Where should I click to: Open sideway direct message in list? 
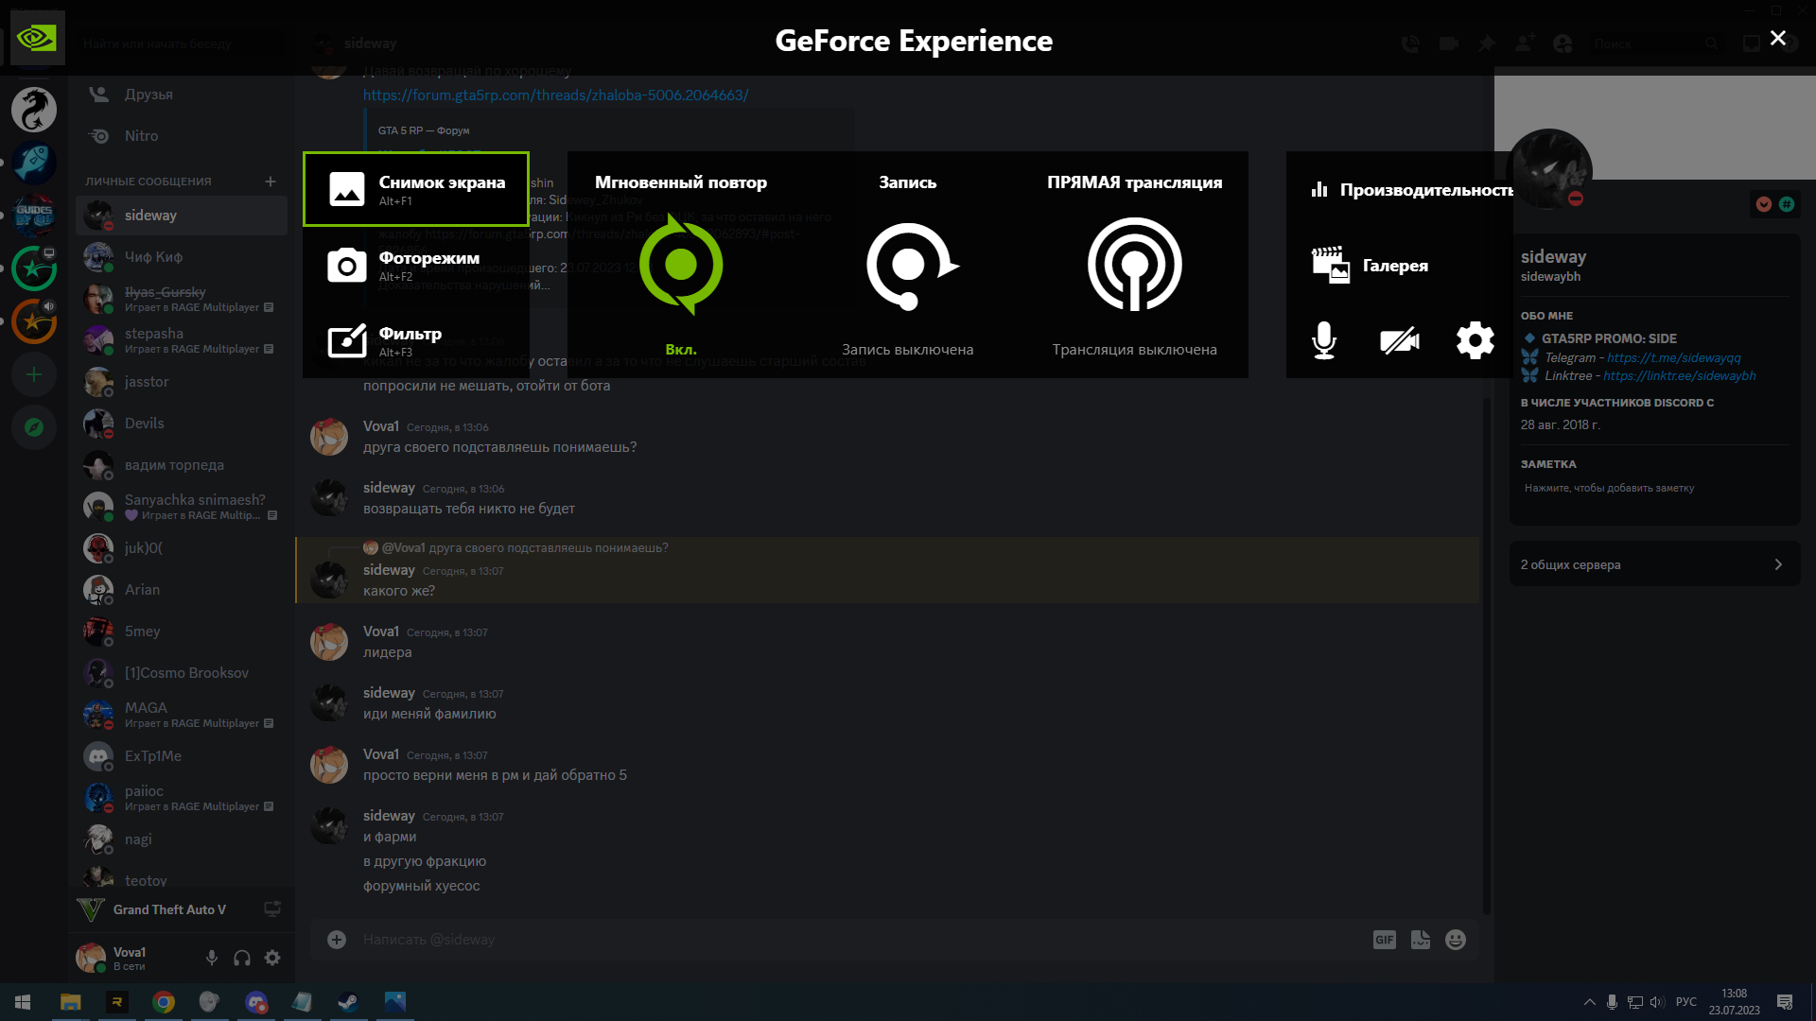(182, 216)
